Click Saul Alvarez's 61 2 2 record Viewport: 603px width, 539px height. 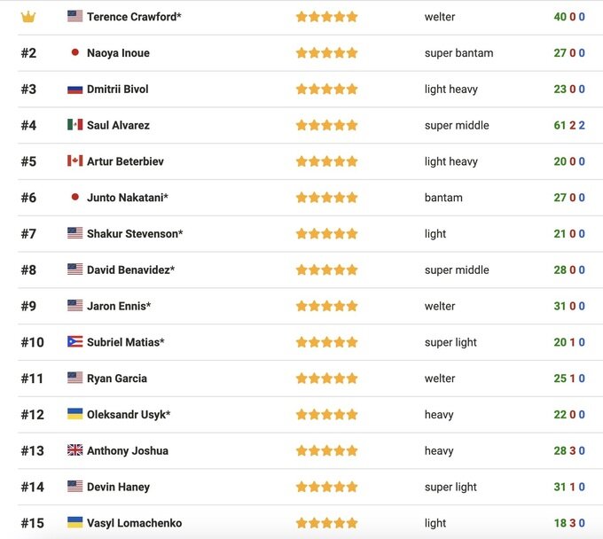569,125
